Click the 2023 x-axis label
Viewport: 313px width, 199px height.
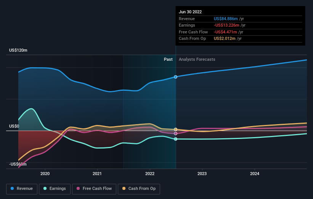[x=202, y=174]
